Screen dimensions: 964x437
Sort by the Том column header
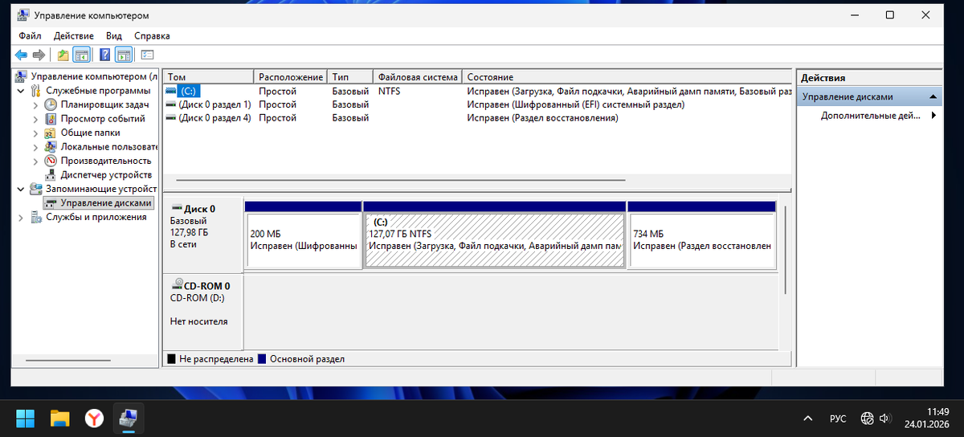(208, 77)
